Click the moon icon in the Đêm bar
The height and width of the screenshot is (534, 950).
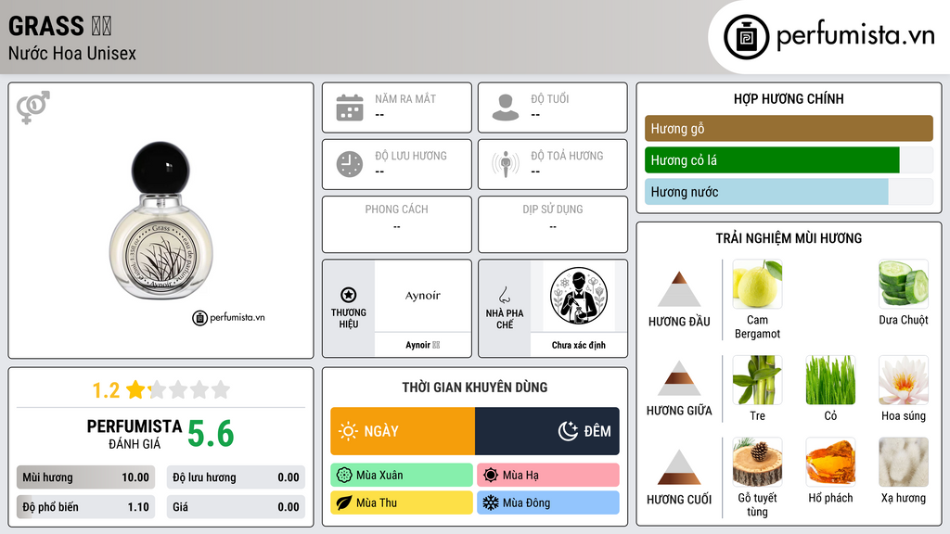[x=568, y=431]
